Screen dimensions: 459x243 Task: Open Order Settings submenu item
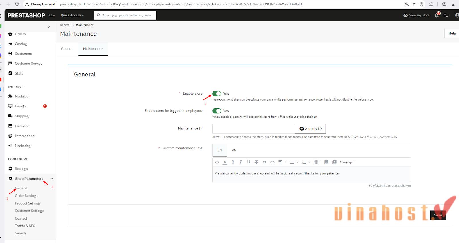point(26,196)
